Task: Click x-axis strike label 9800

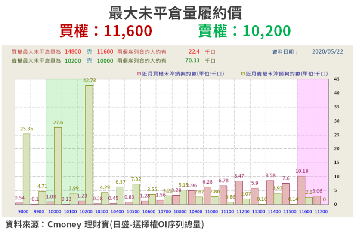Action: [23, 211]
